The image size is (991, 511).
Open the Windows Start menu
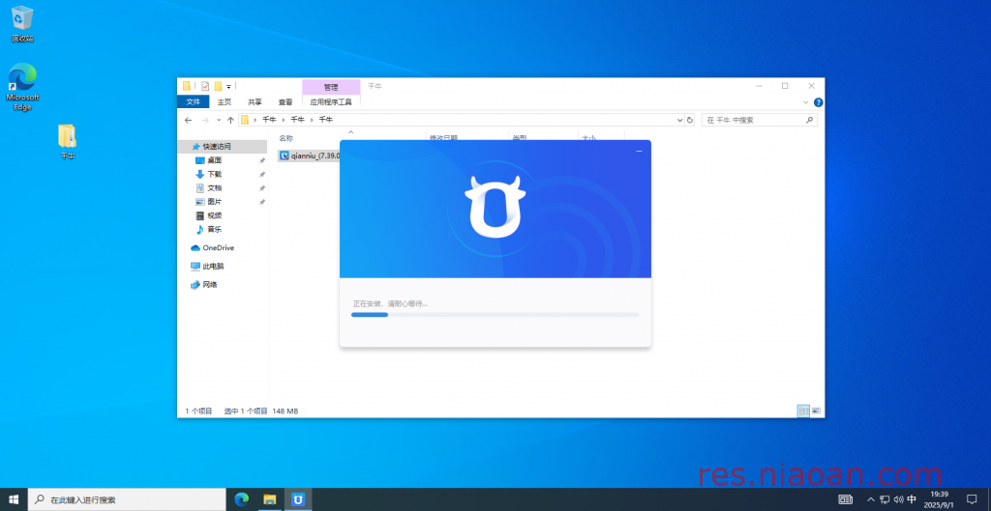point(14,499)
